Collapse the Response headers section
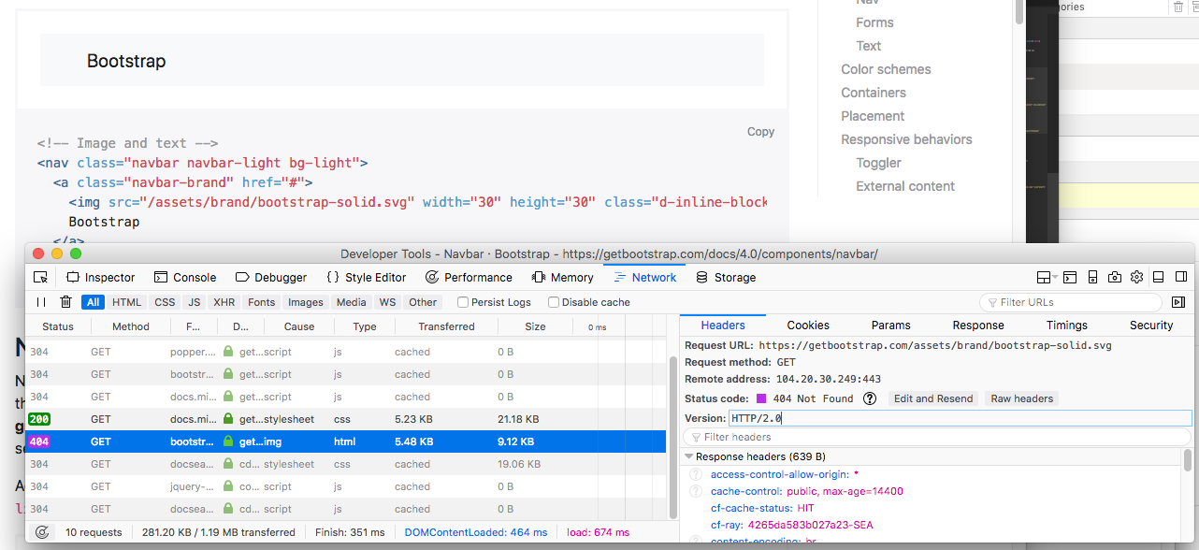The image size is (1199, 550). click(x=689, y=456)
